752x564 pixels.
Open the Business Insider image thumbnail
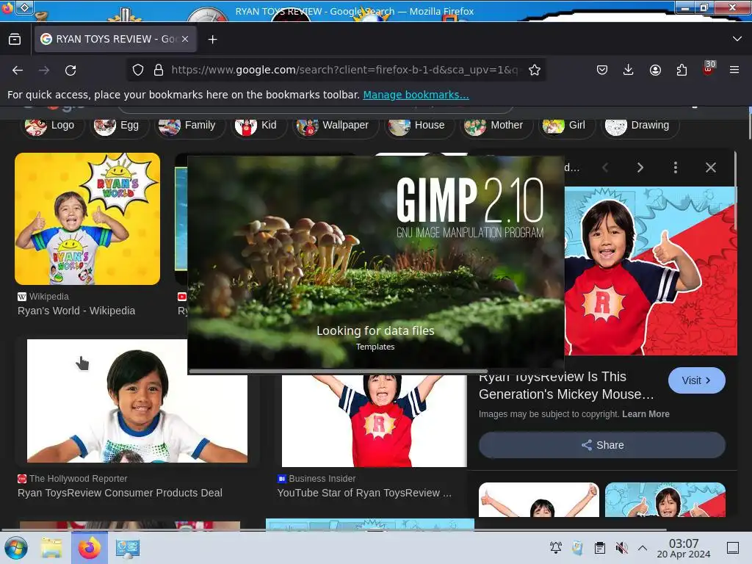tap(374, 421)
